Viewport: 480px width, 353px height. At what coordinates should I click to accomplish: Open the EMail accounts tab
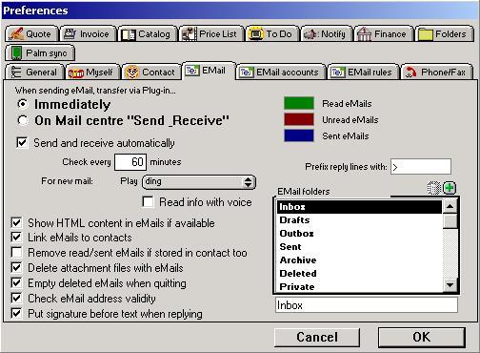(x=281, y=73)
